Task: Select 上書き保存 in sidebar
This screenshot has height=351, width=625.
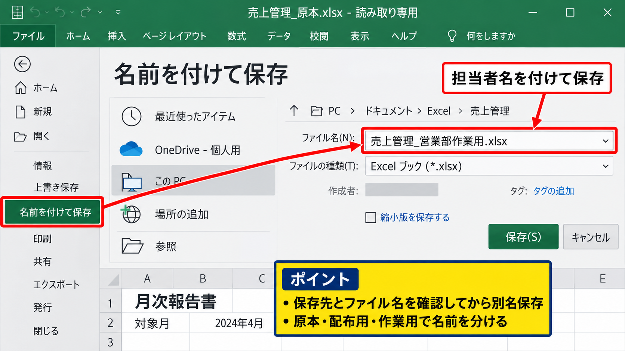Action: pyautogui.click(x=56, y=187)
